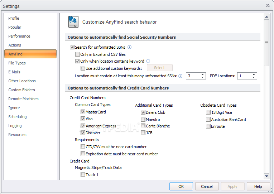Increase the PDF Locations value

(254, 74)
